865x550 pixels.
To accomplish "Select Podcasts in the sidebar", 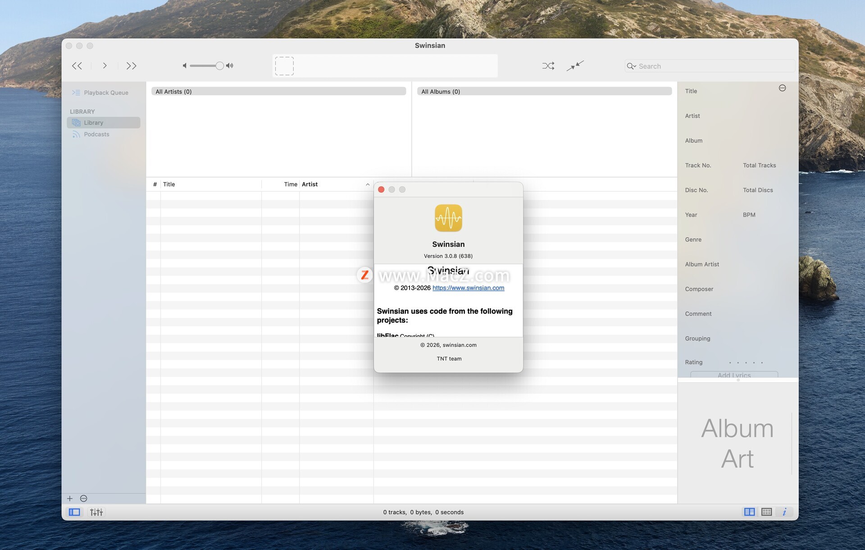I will [96, 134].
